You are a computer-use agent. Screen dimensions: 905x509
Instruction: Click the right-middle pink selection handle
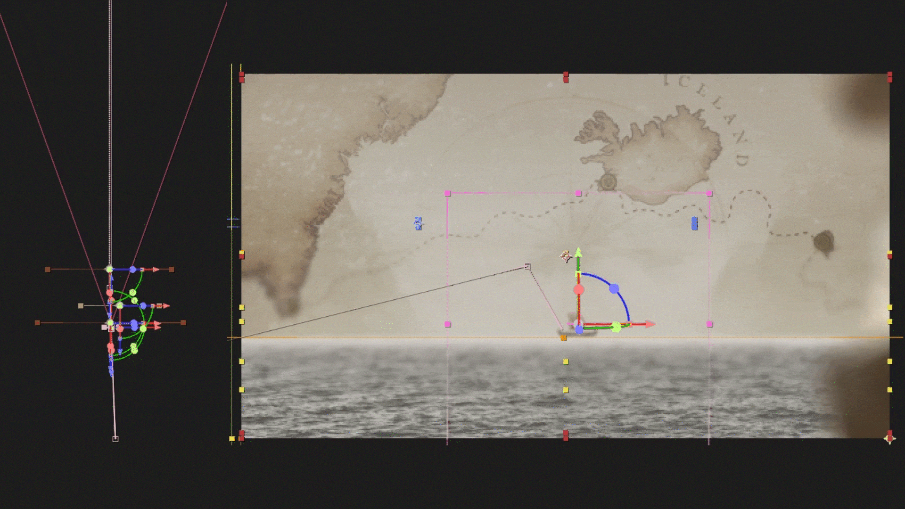(709, 324)
